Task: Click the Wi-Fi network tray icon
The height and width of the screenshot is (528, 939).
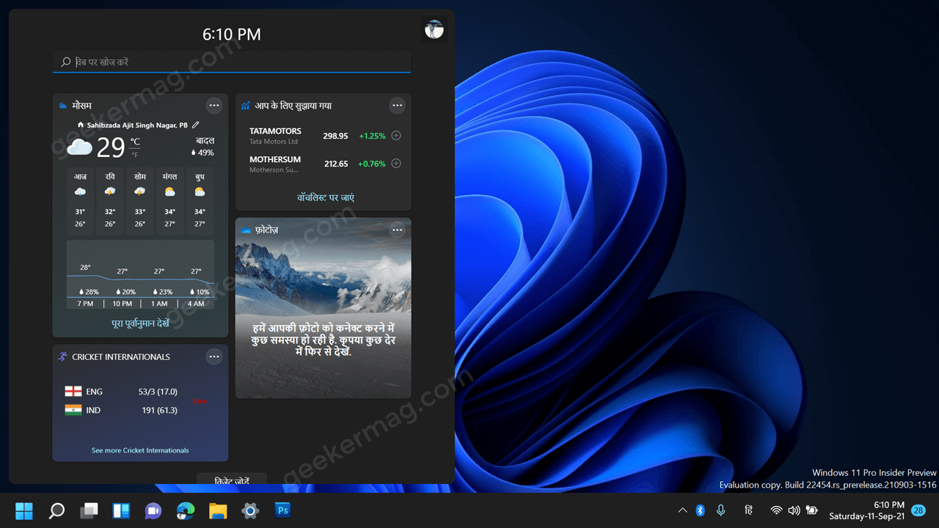Action: (x=776, y=510)
